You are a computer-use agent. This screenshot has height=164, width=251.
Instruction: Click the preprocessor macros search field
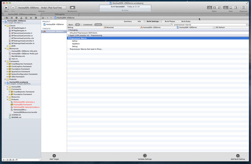click(208, 25)
